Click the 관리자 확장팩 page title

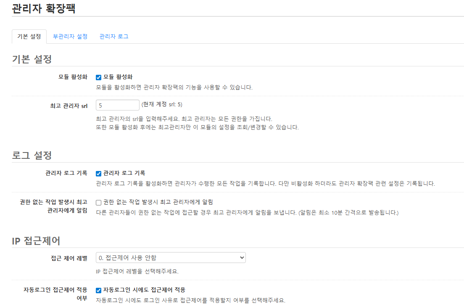click(44, 9)
